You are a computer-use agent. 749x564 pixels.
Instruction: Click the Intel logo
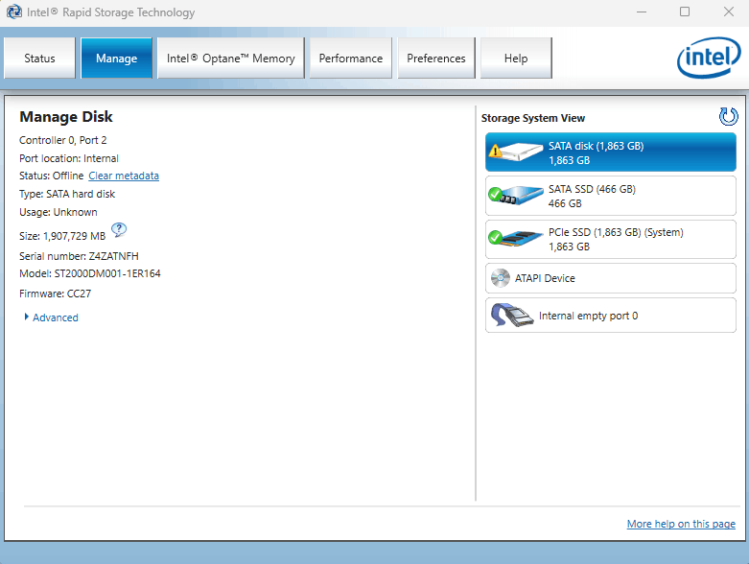pyautogui.click(x=709, y=58)
